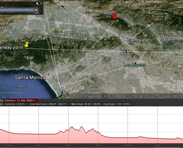Click the Los Angeles place label
Image resolution: width=183 pixels, height=148 pixels.
[135, 65]
